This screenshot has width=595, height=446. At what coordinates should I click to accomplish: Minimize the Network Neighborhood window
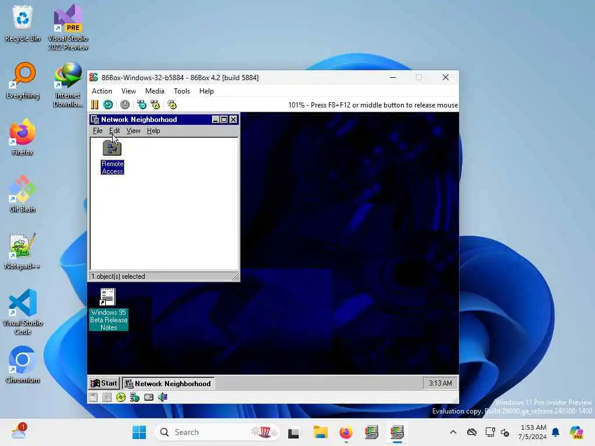point(216,120)
